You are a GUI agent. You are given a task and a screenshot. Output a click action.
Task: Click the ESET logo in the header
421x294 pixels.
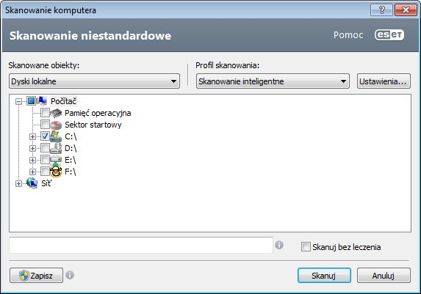point(389,35)
